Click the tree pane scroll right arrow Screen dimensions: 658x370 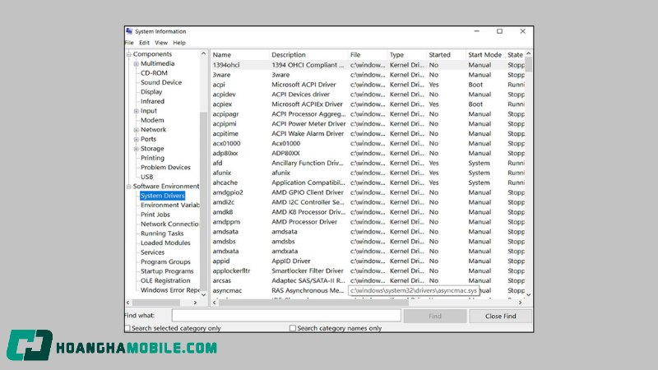[x=195, y=303]
